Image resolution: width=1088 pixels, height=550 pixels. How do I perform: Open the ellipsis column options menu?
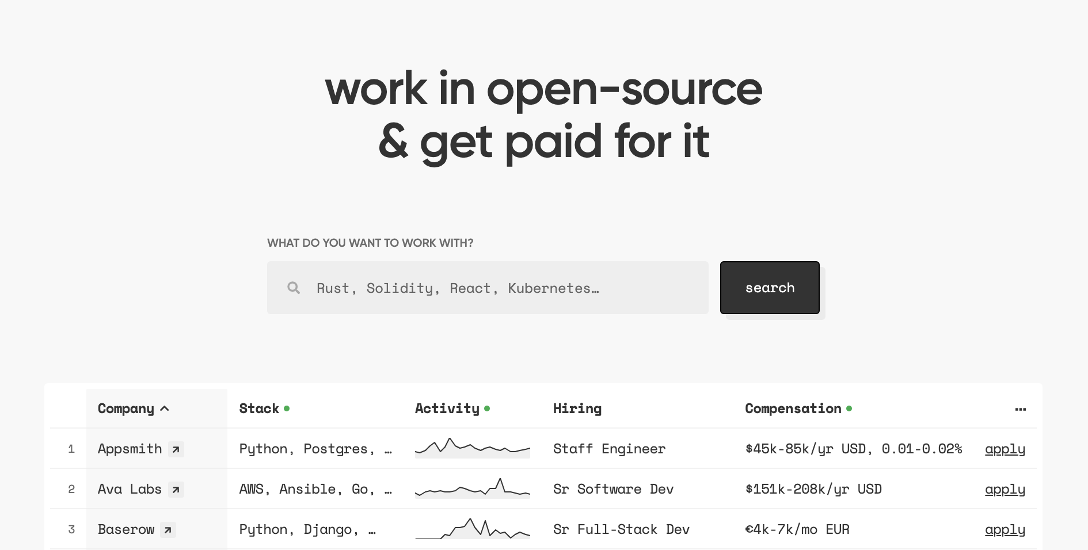(x=1021, y=409)
